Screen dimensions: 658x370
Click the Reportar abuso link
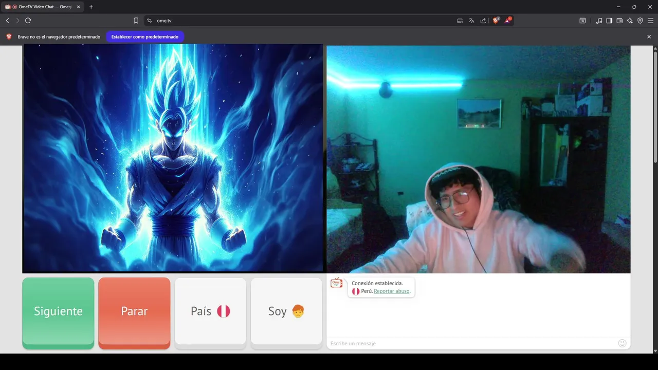point(392,291)
